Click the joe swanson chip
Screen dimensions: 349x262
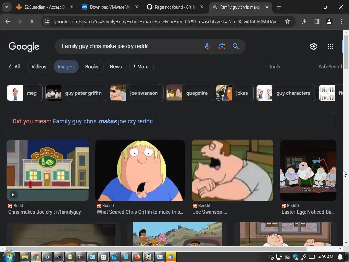(x=137, y=93)
